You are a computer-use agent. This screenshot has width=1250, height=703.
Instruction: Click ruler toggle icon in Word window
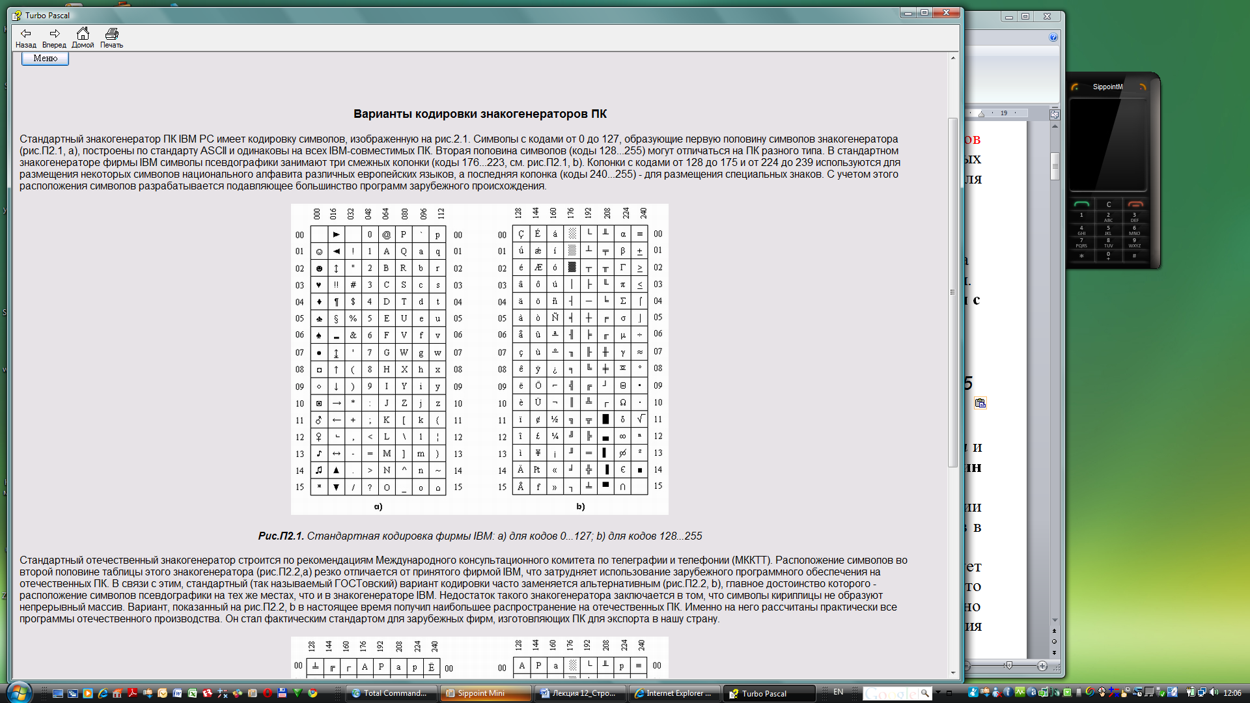1055,114
